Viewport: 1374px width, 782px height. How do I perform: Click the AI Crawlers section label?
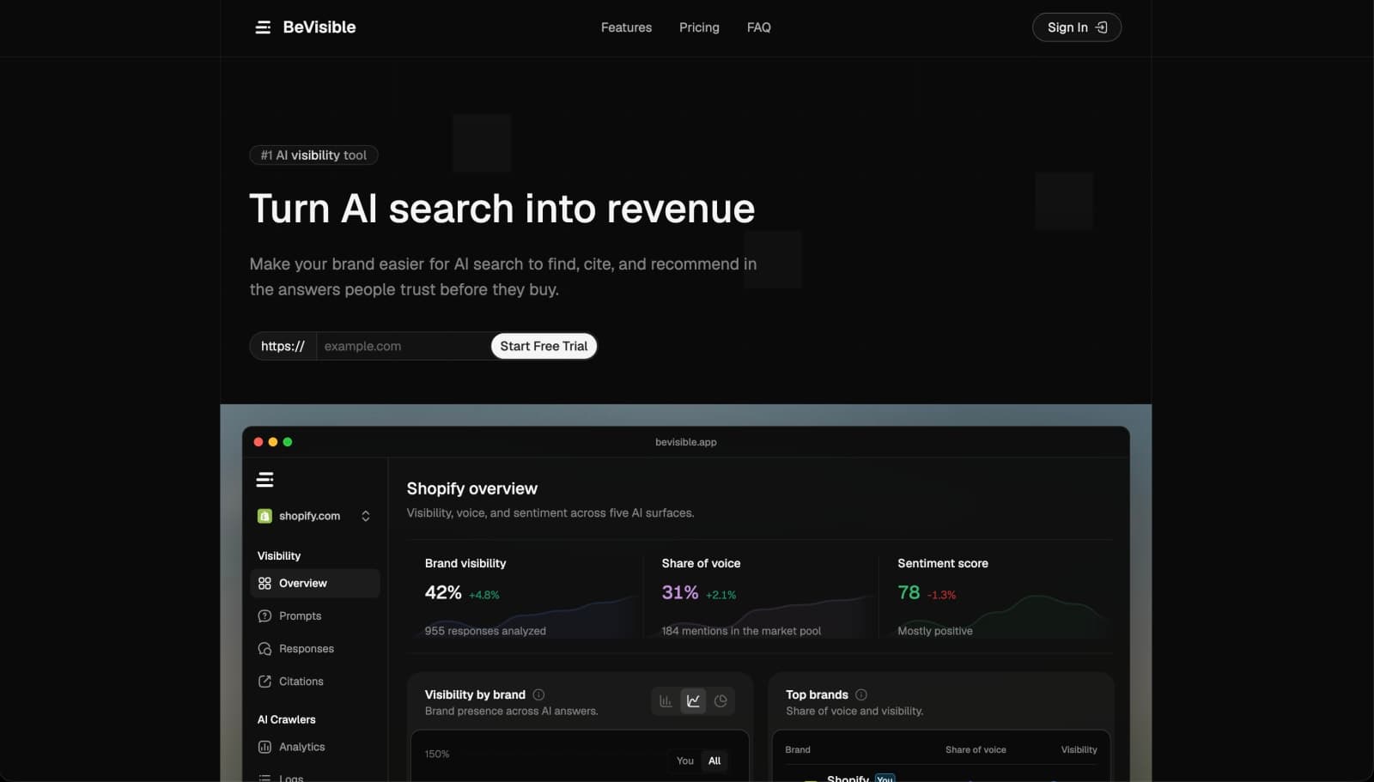[287, 719]
